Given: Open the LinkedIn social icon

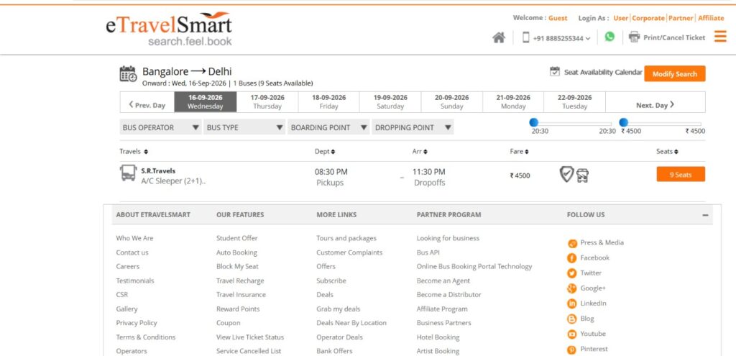Looking at the screenshot, I should (571, 304).
